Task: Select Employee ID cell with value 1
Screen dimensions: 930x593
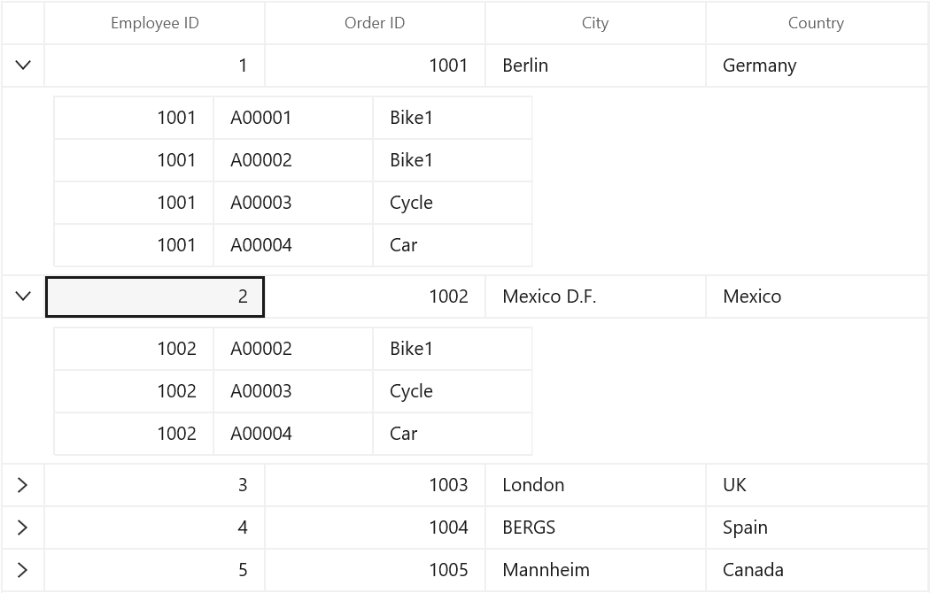Action: (155, 65)
